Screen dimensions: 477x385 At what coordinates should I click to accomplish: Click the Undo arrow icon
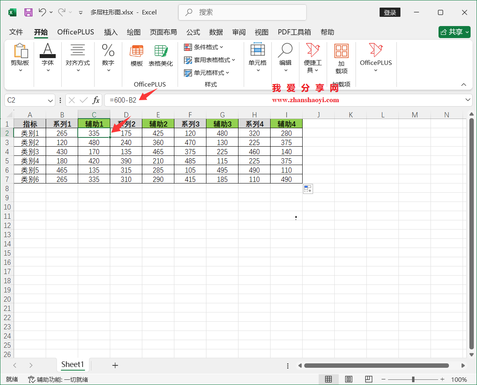point(42,12)
